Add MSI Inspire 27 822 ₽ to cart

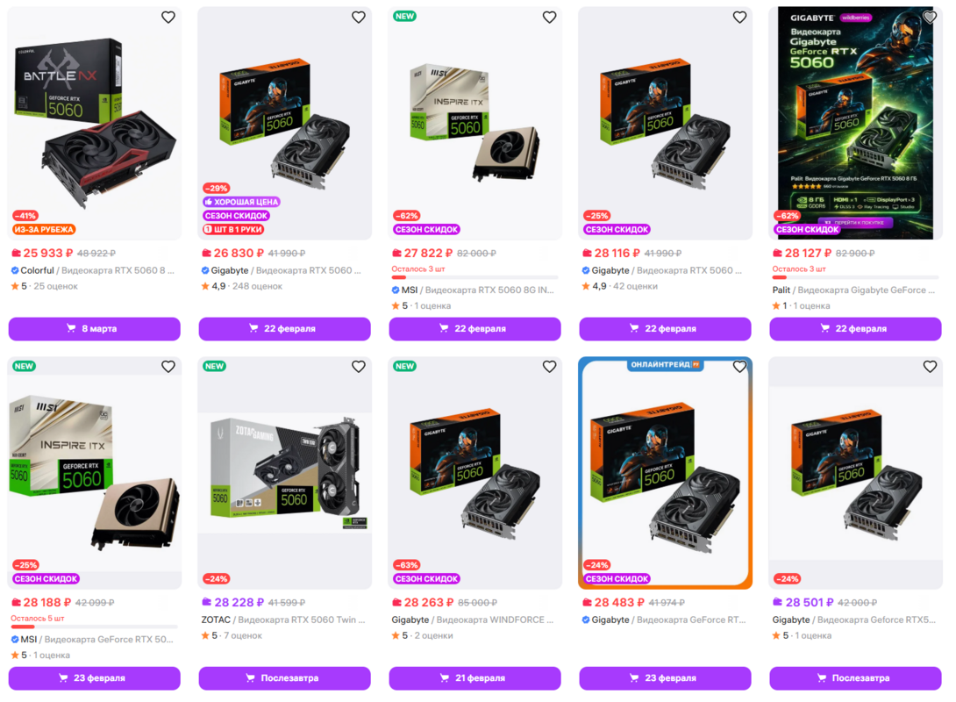pyautogui.click(x=475, y=329)
